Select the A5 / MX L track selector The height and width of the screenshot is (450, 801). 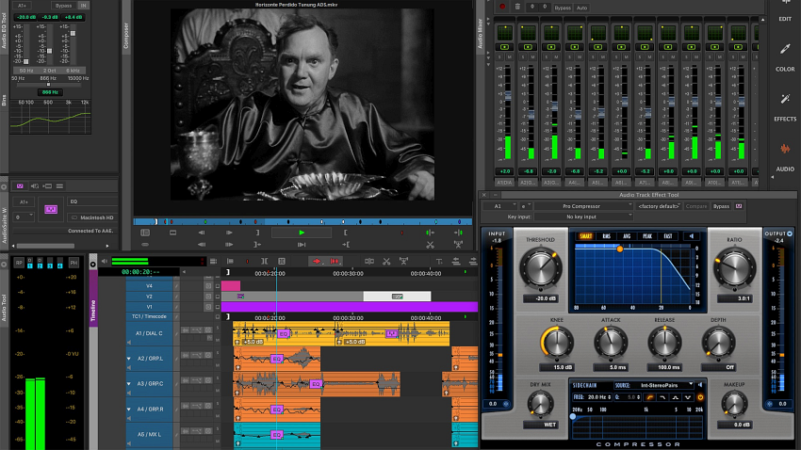149,435
